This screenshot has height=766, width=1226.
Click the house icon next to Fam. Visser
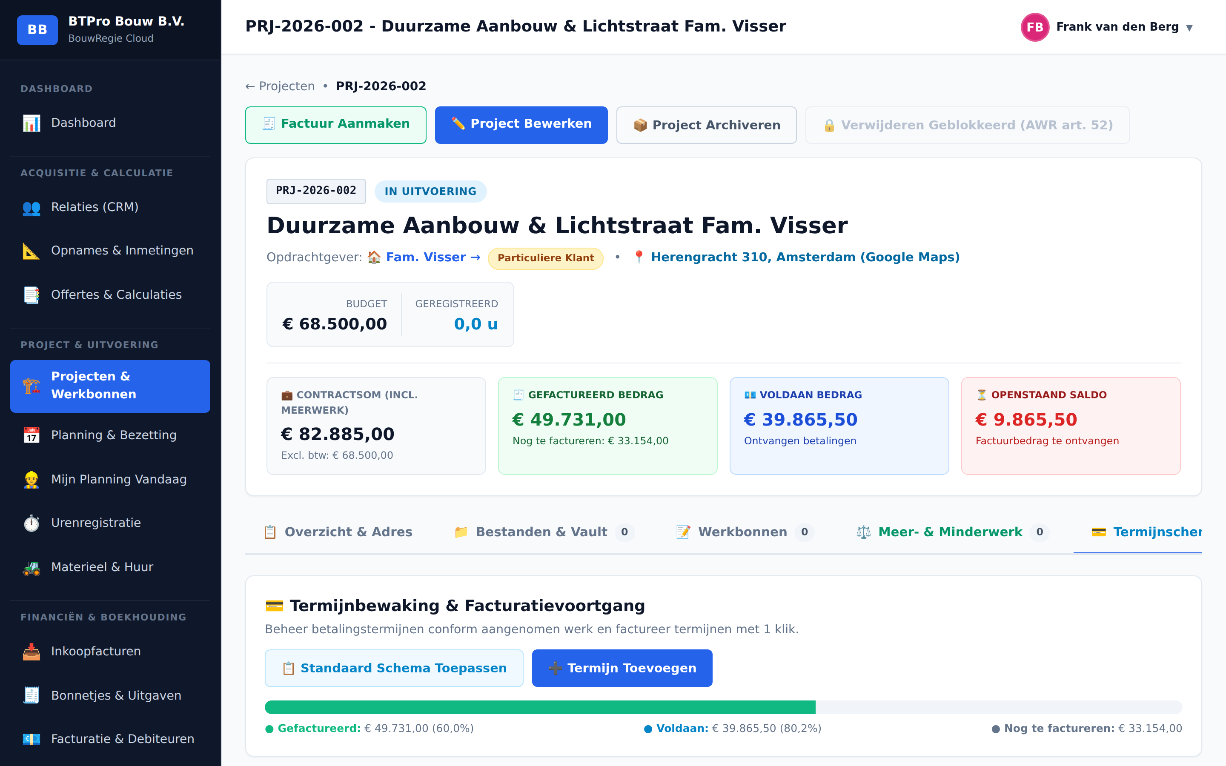coord(374,257)
